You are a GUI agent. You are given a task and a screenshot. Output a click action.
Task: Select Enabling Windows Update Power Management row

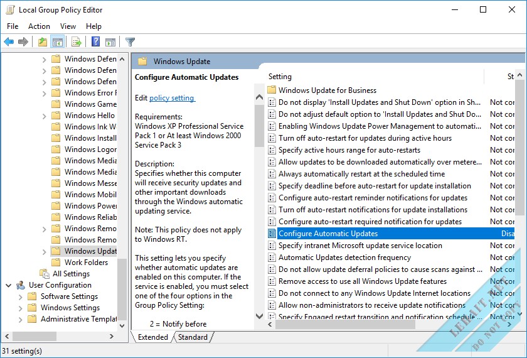point(391,126)
